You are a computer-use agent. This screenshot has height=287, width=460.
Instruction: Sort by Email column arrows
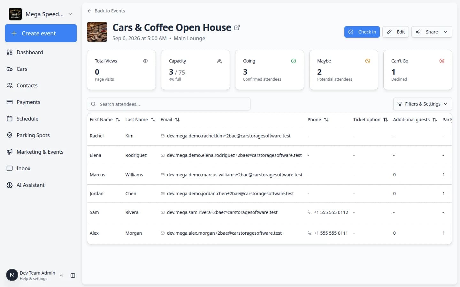coord(177,120)
